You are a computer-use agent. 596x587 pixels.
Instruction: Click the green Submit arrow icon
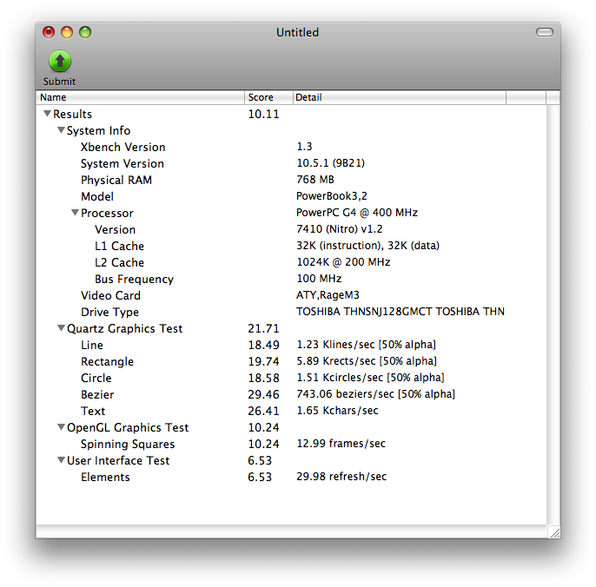coord(60,61)
